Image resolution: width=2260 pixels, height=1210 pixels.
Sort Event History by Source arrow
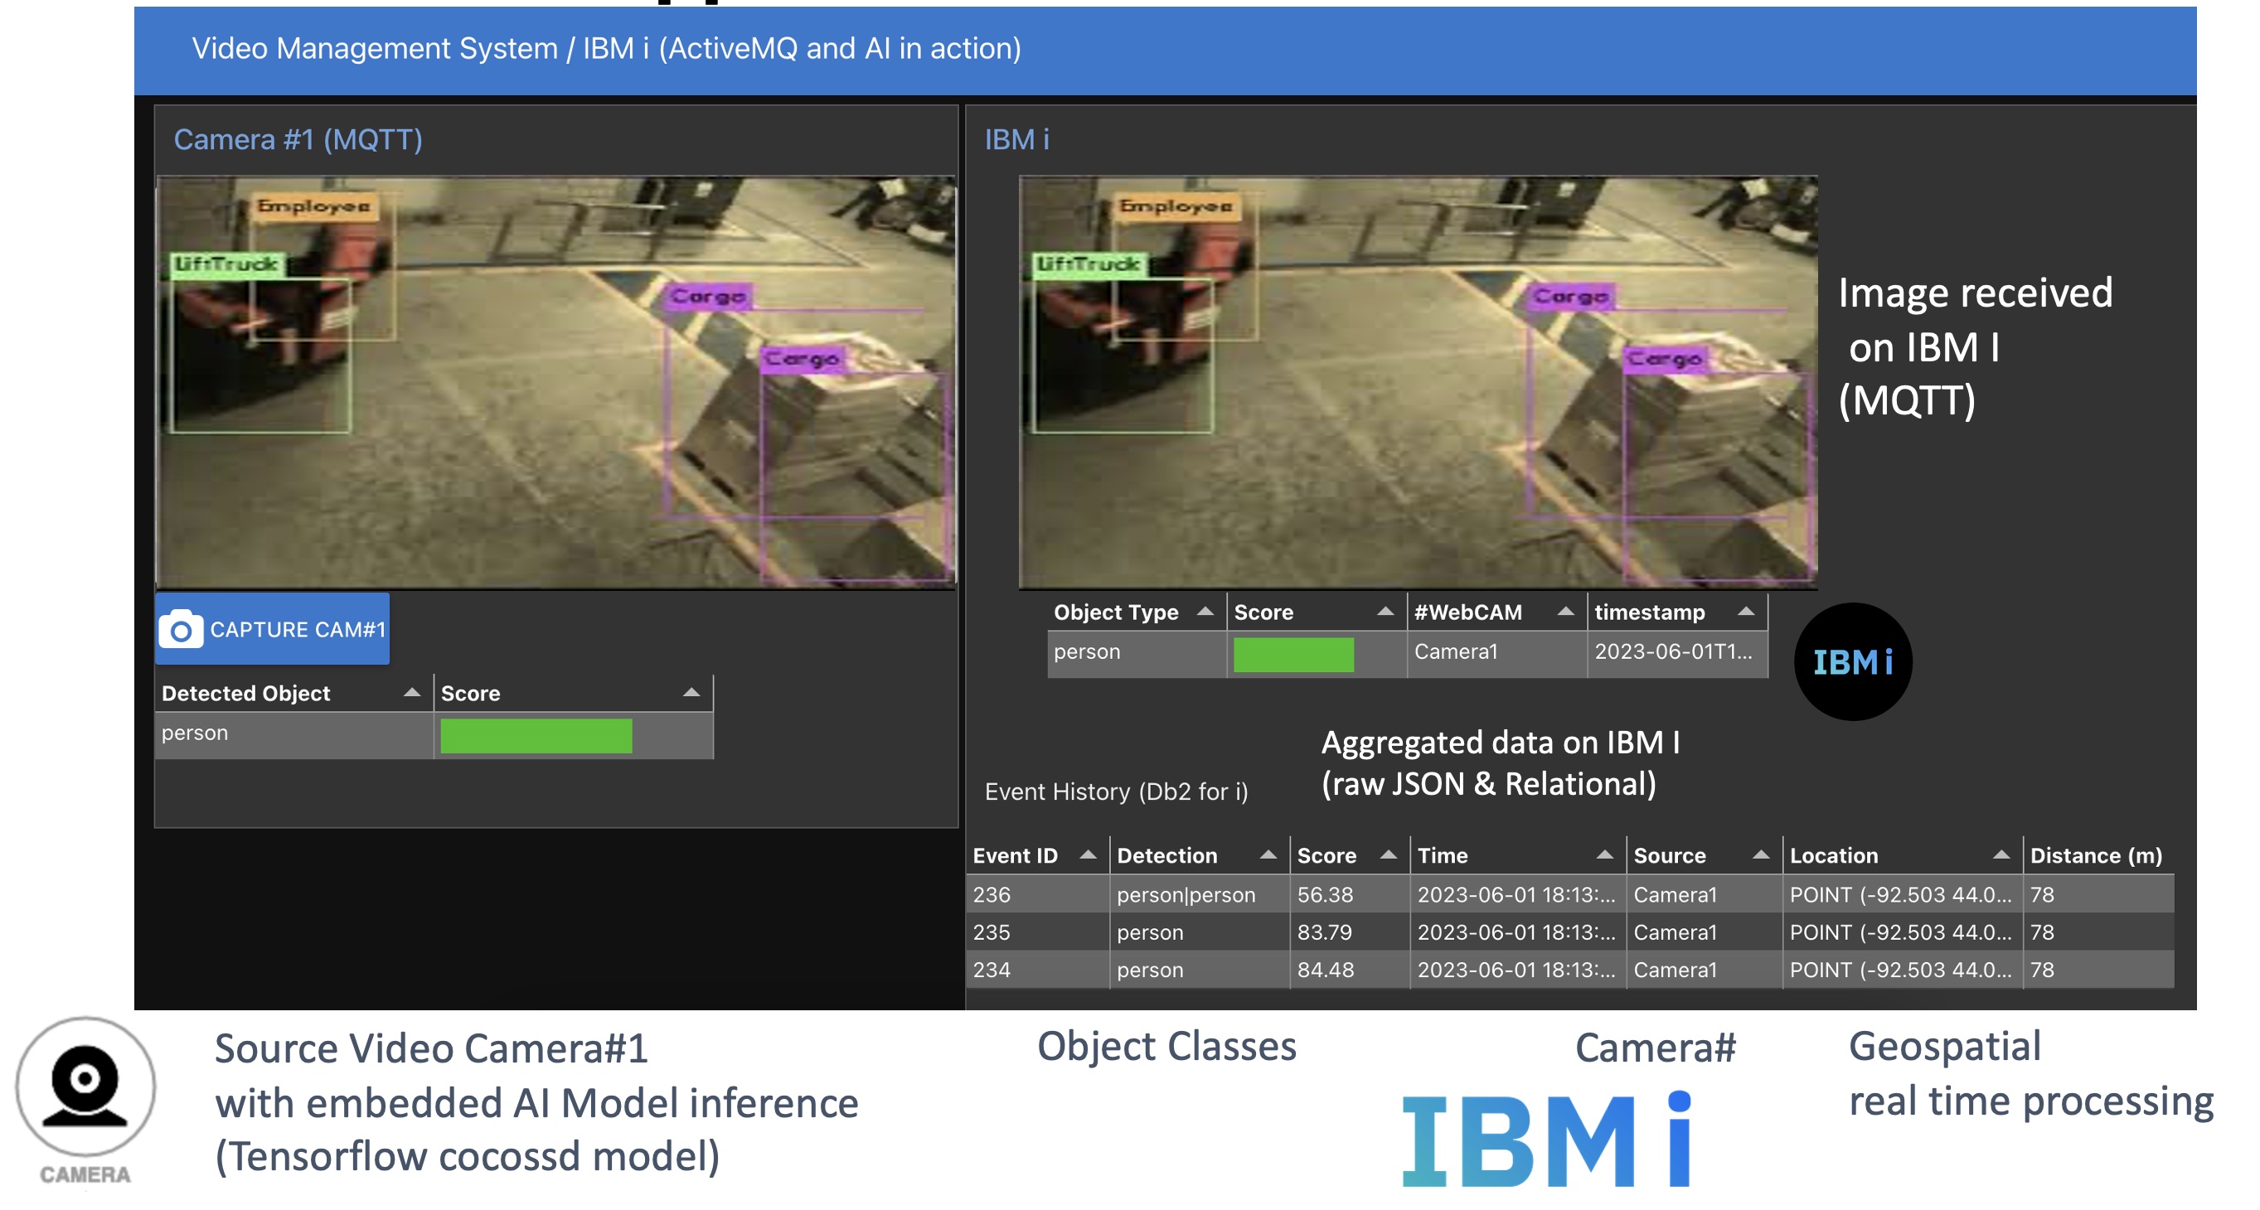1761,854
